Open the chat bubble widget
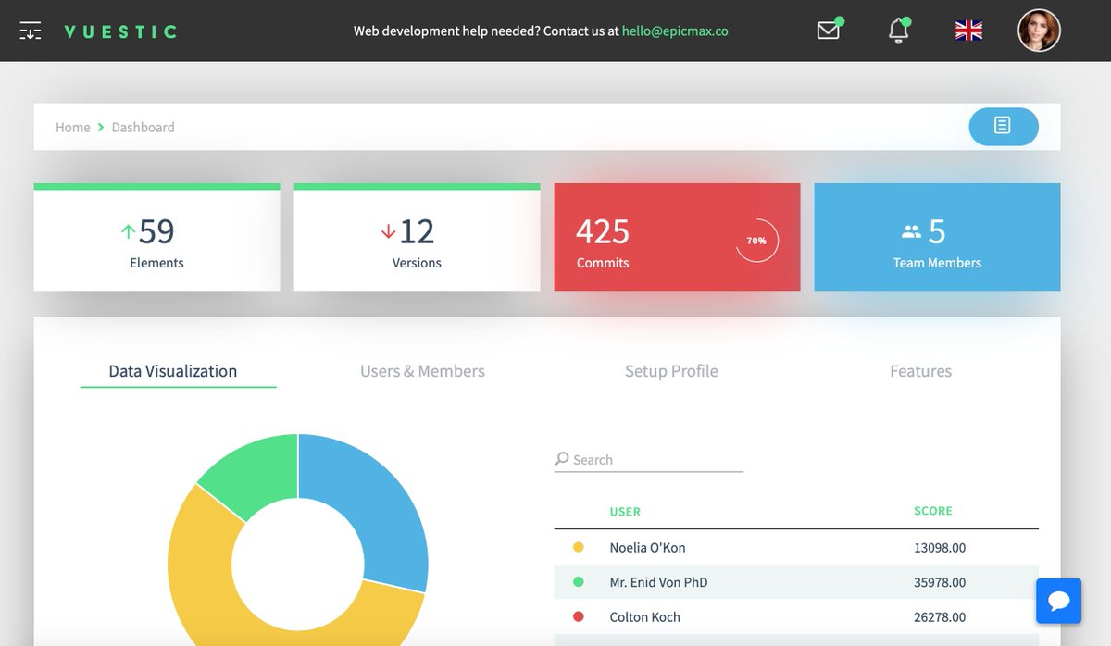The width and height of the screenshot is (1111, 646). (x=1059, y=601)
